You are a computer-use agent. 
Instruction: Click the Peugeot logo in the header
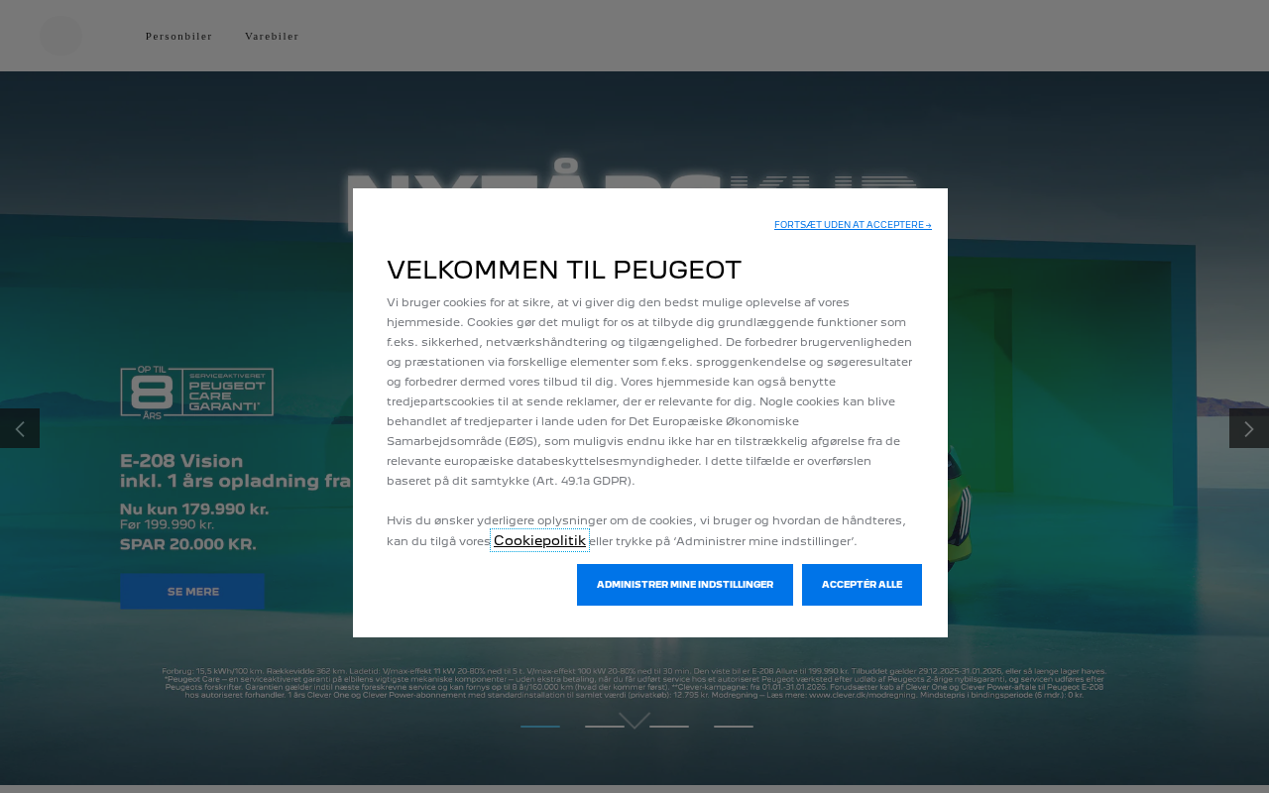60,36
